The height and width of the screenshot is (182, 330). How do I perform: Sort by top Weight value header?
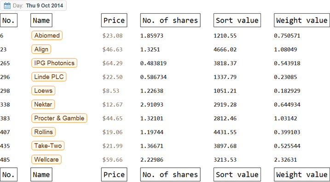302,20
